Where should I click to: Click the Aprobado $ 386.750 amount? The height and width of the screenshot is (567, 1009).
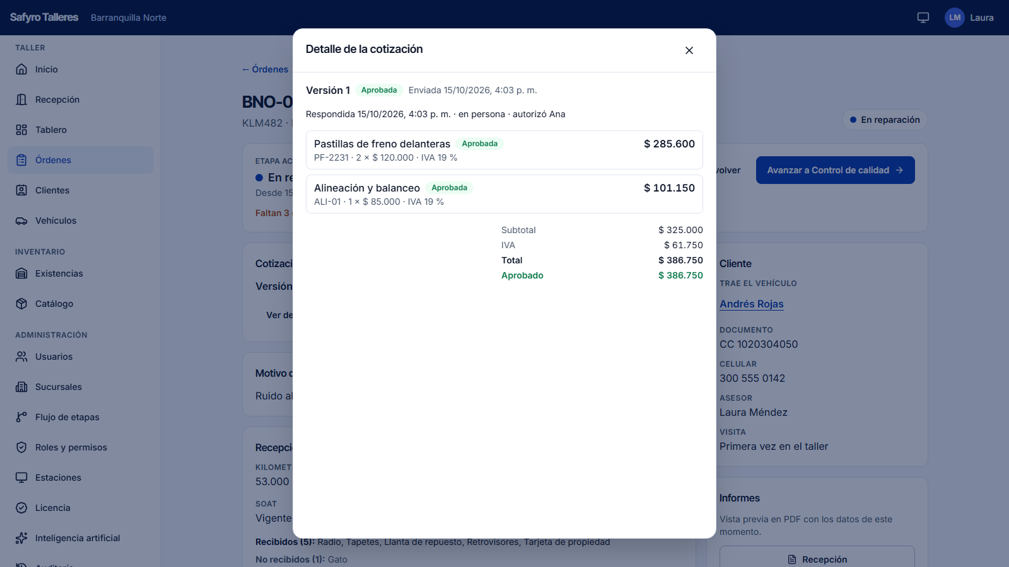680,275
